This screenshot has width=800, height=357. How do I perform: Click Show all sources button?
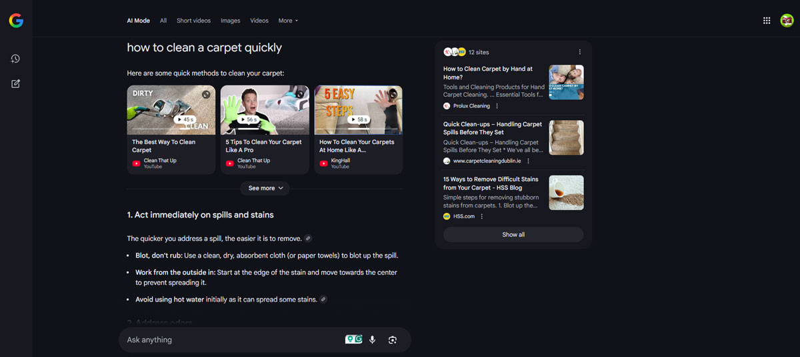click(513, 235)
